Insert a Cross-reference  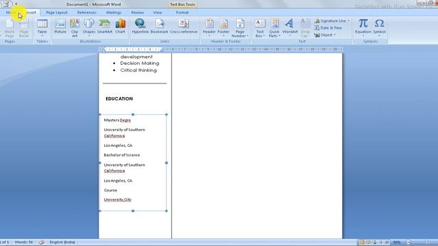183,27
